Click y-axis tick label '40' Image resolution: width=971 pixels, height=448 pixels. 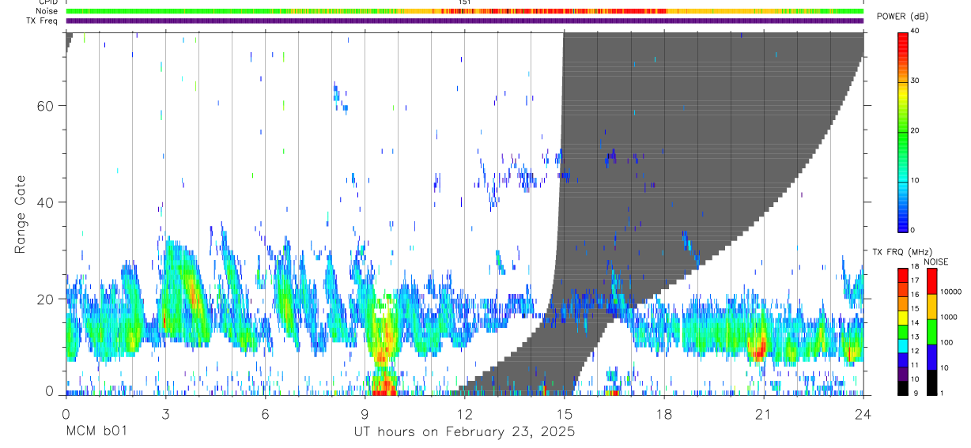pyautogui.click(x=44, y=202)
